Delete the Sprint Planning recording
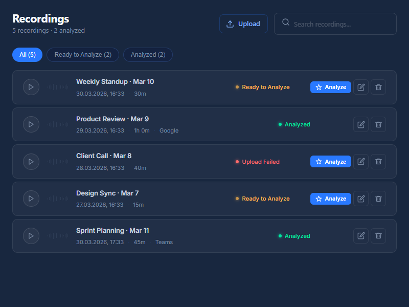Image resolution: width=409 pixels, height=307 pixels. (378, 236)
